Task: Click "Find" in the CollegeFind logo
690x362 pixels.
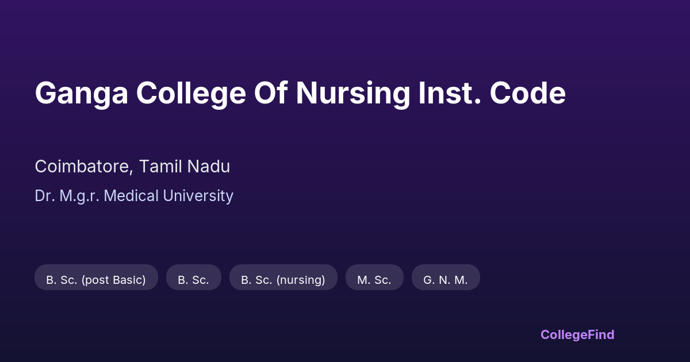Action: click(601, 334)
